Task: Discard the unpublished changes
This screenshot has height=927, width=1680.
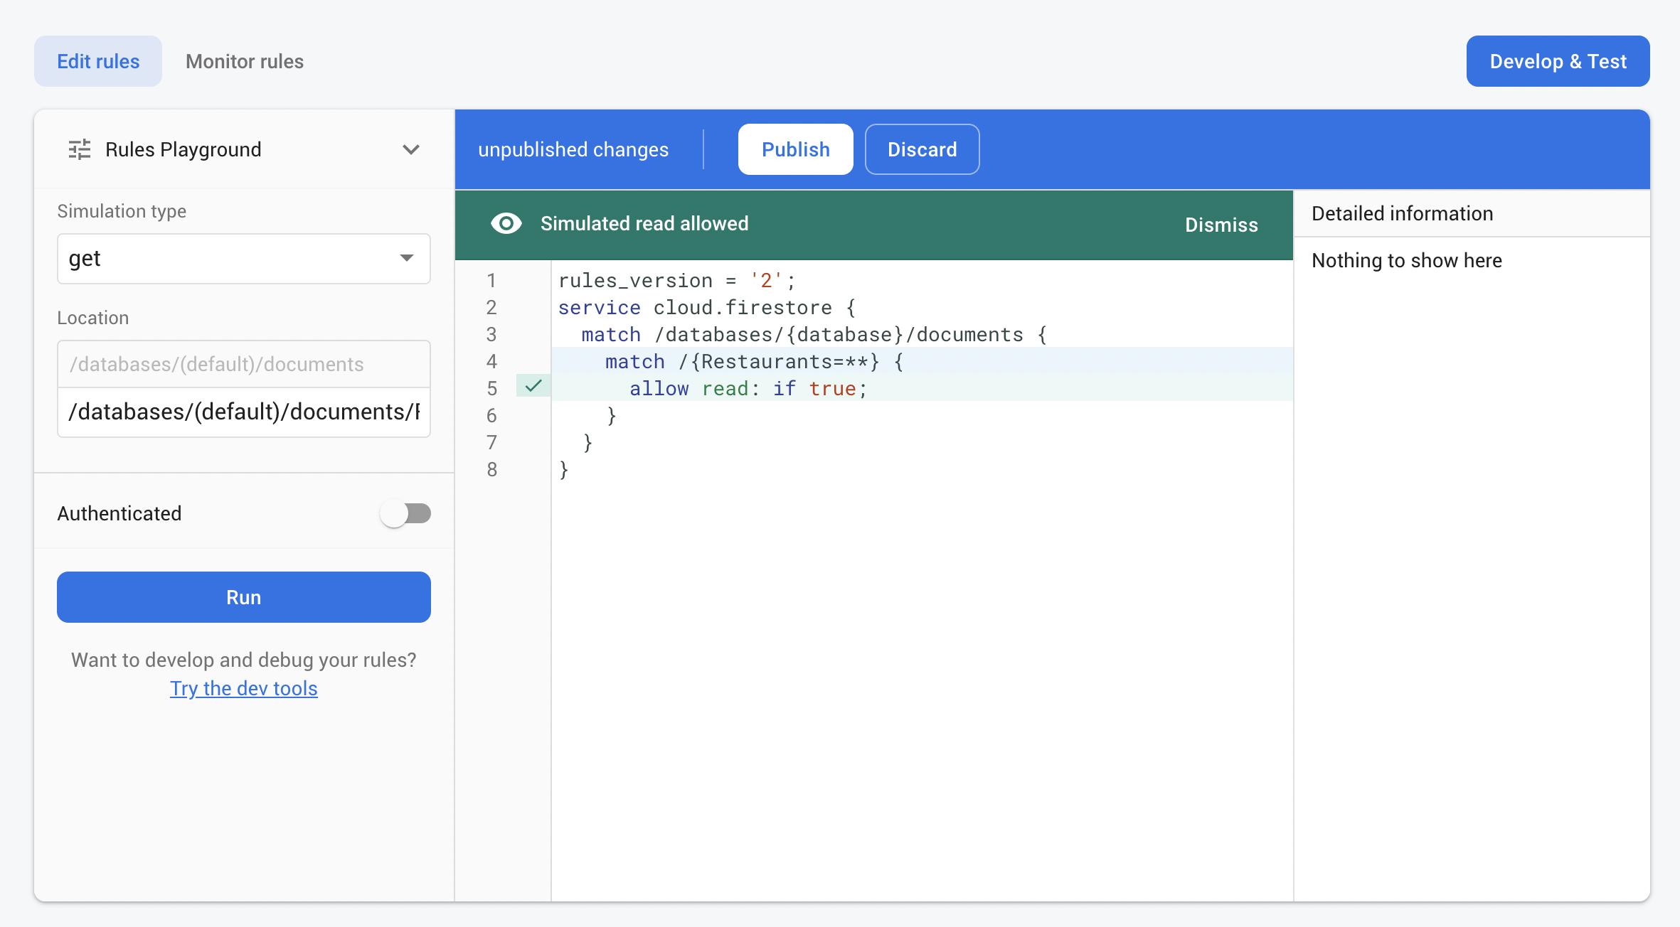Action: pyautogui.click(x=922, y=149)
